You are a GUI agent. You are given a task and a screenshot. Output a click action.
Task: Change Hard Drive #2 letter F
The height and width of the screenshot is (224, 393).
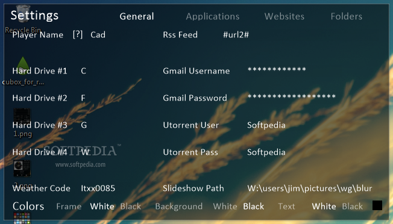point(83,98)
